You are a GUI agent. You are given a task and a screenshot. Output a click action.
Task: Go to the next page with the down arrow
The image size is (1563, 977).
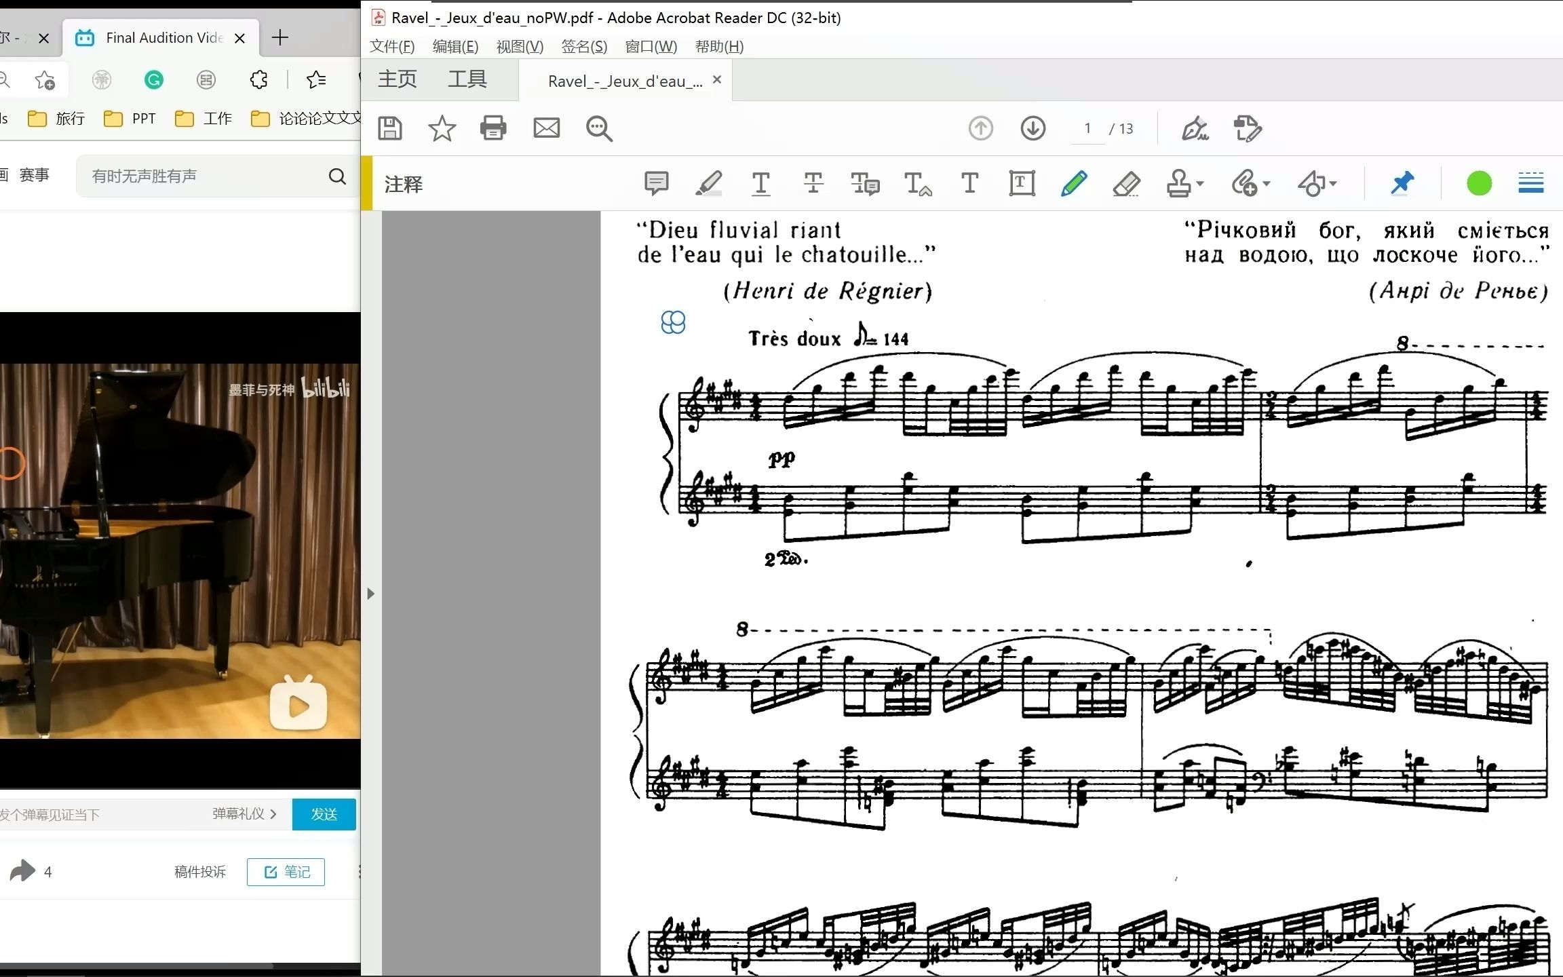coord(1033,128)
